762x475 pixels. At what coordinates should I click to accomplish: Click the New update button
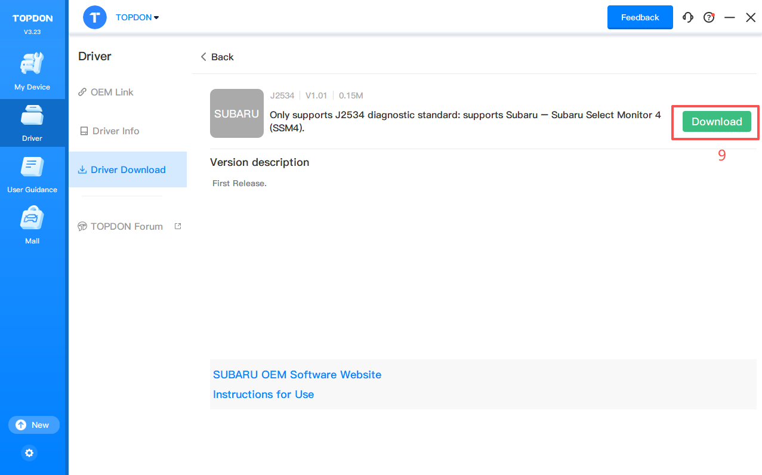34,425
